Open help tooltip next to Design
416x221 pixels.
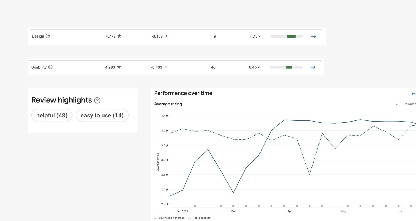tap(48, 36)
